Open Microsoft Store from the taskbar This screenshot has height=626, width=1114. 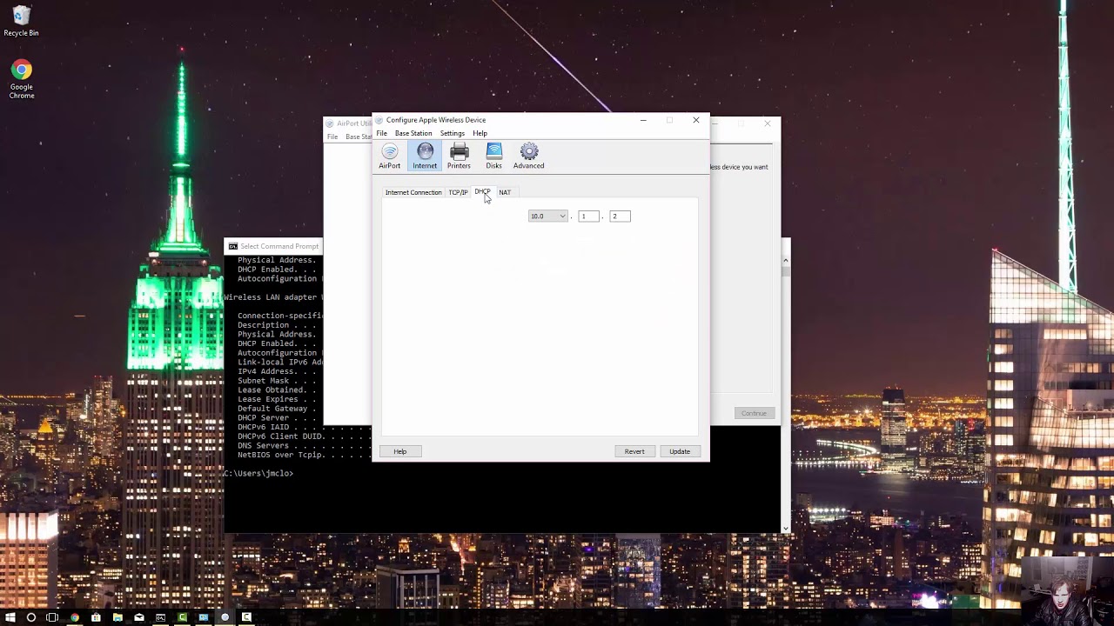coord(96,617)
